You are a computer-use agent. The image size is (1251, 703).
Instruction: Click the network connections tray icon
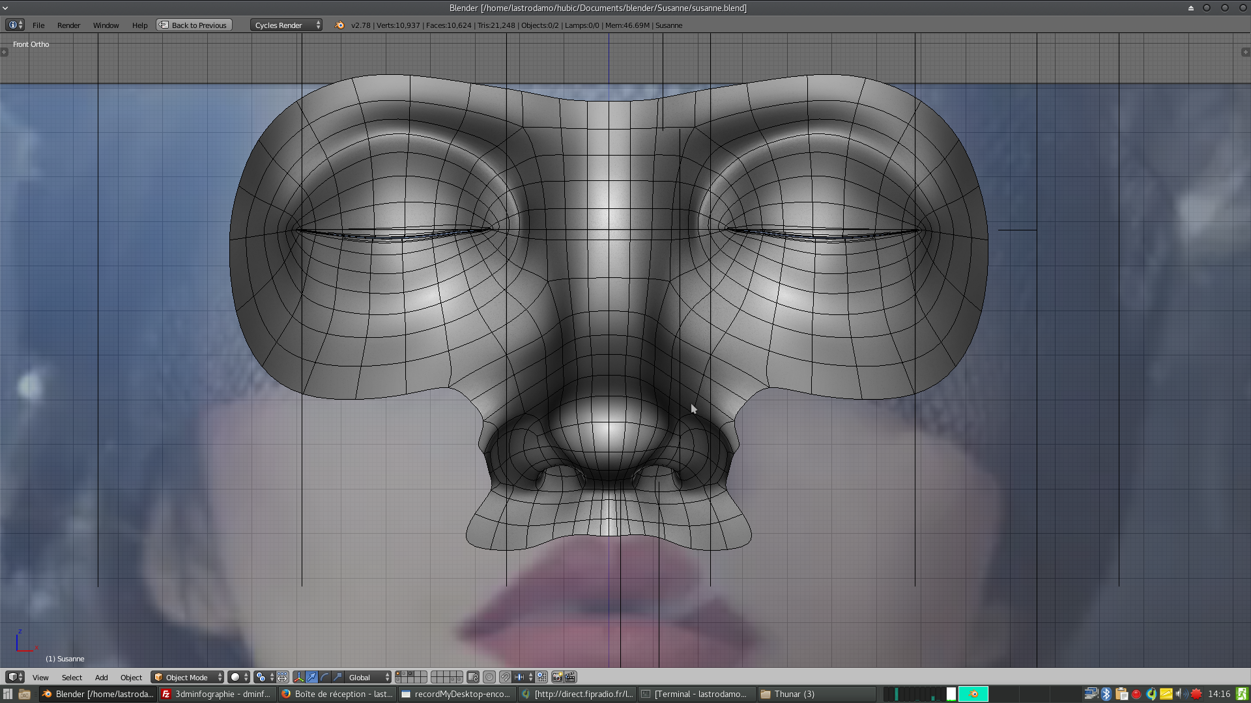pos(1091,694)
